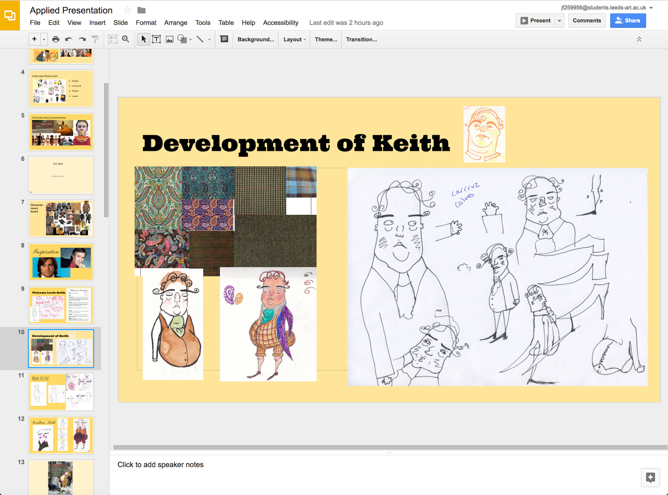Select slide 8 Inspiration thumbnail
The image size is (668, 495).
(61, 262)
